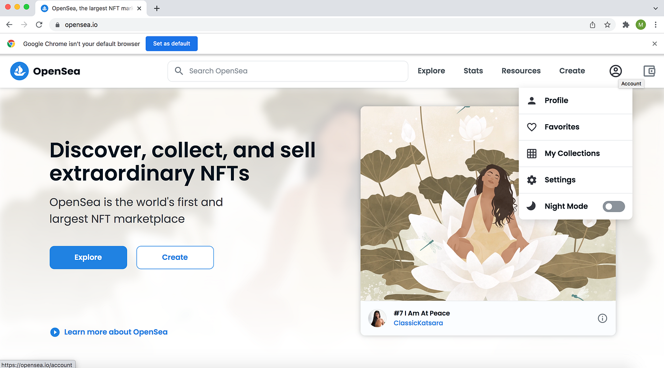Image resolution: width=664 pixels, height=368 pixels.
Task: Go back with the browser back arrow
Action: 9,25
